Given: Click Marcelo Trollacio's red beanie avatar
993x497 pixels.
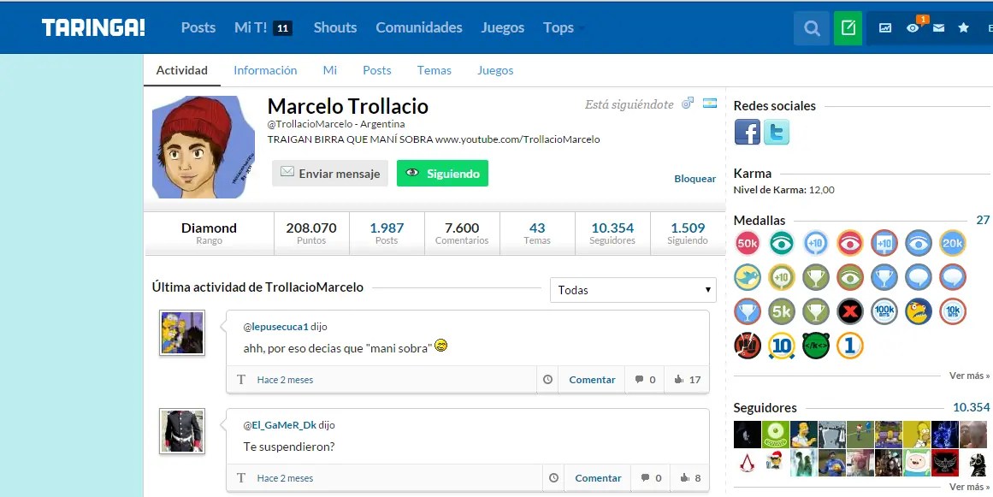Looking at the screenshot, I should tap(204, 147).
